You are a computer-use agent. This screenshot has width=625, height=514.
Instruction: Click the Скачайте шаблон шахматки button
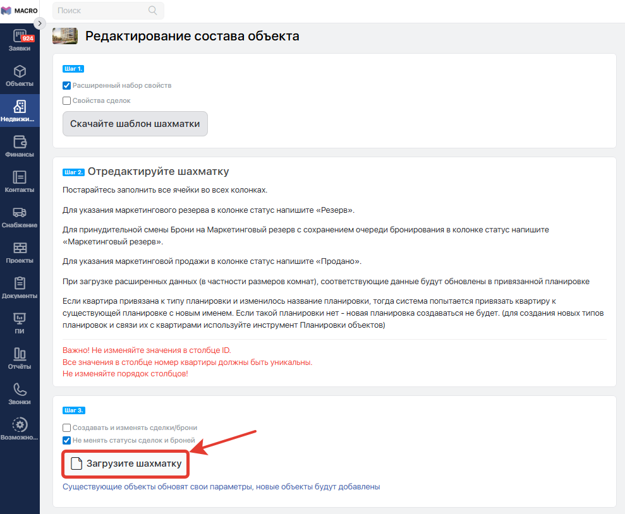(135, 124)
